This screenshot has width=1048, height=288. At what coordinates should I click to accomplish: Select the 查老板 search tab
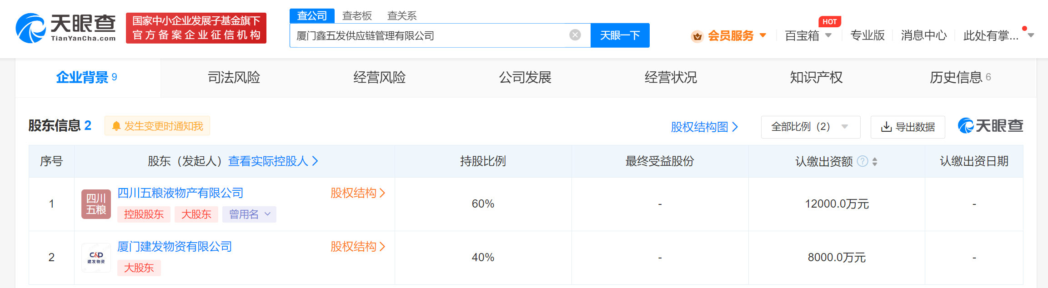pyautogui.click(x=357, y=16)
